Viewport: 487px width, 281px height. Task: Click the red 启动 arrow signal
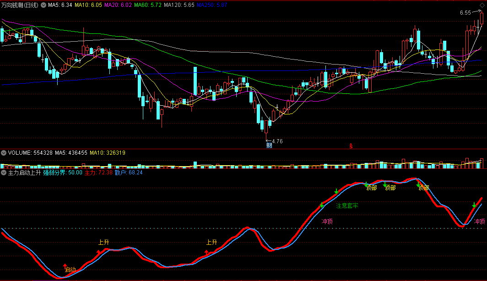point(65,266)
